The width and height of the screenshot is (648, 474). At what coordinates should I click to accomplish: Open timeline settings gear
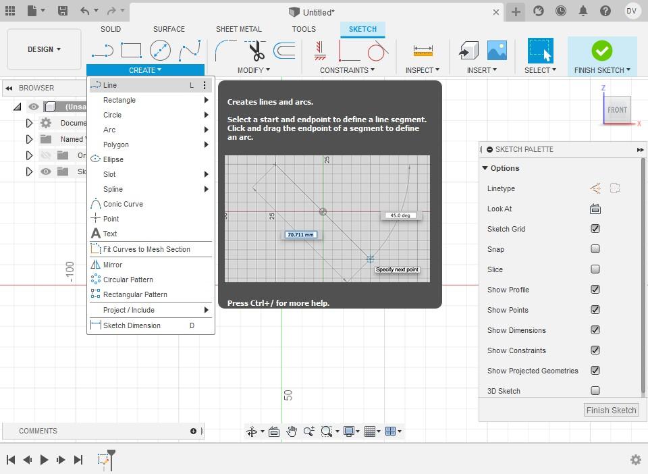coord(636,460)
